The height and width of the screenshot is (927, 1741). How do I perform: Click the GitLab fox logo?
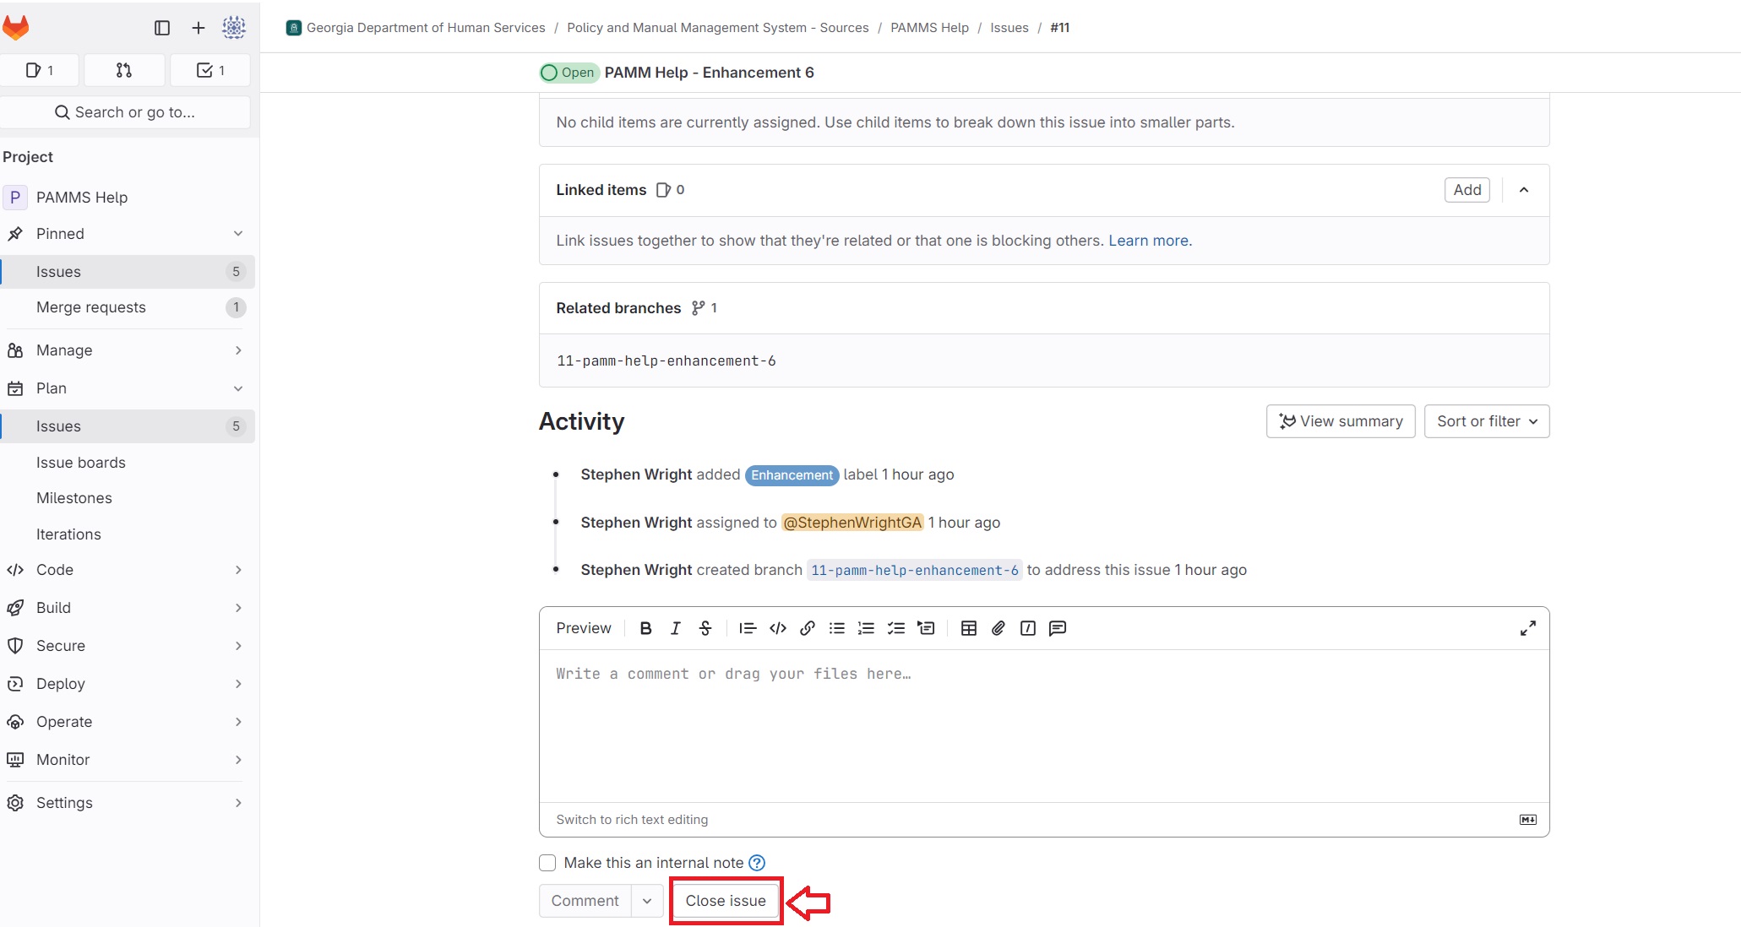point(16,28)
